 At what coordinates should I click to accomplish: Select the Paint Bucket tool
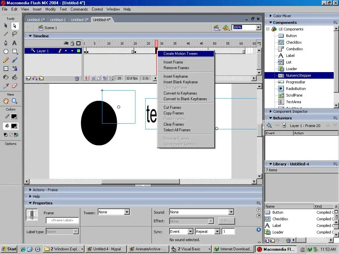[15, 77]
